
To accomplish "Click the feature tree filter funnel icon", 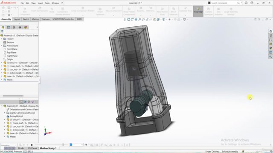I will [2, 31].
